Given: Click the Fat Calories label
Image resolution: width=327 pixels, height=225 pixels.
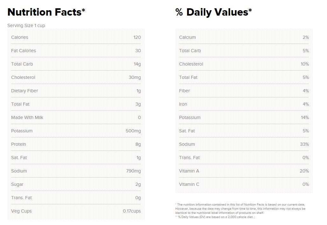Looking at the screenshot, I should (x=24, y=51).
